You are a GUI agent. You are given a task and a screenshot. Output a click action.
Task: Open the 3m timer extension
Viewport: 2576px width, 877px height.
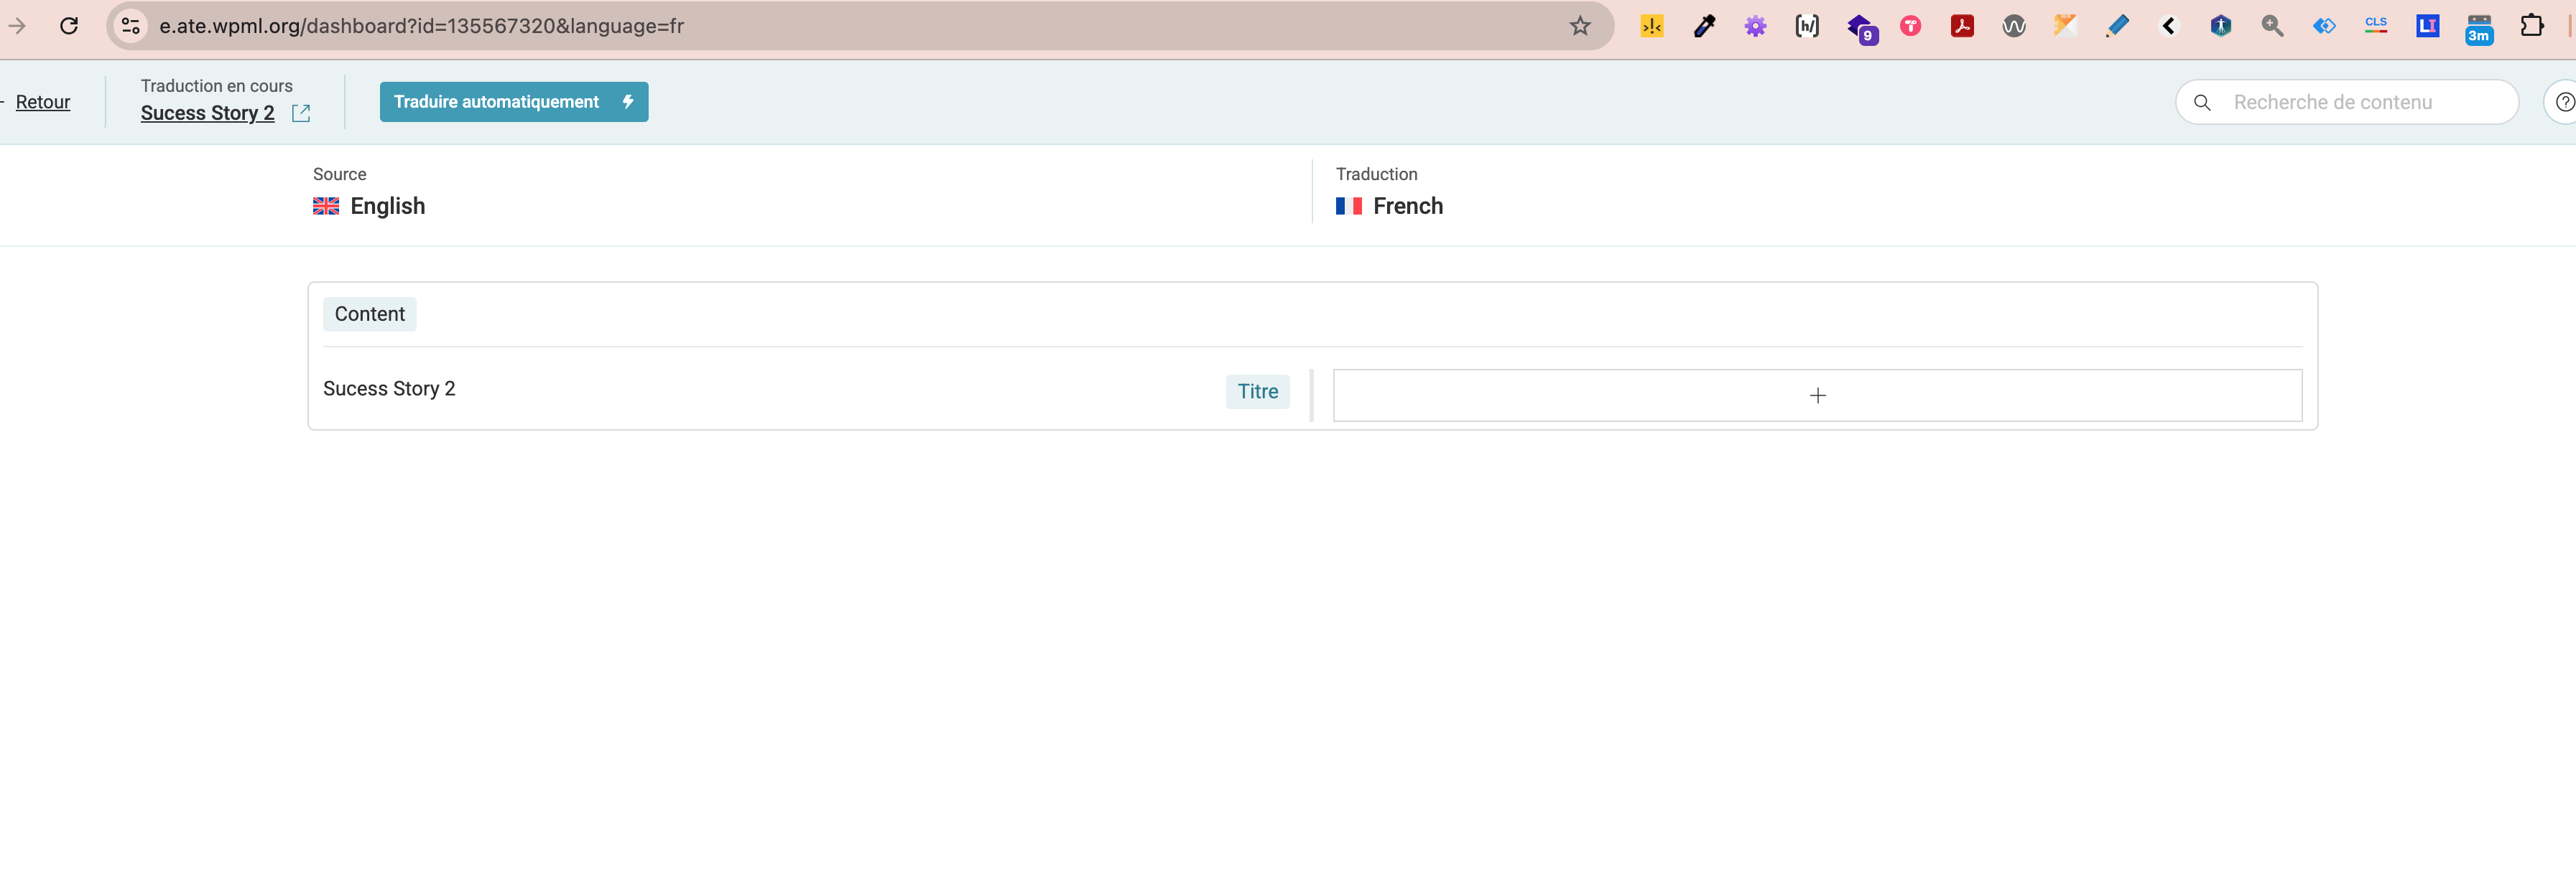tap(2479, 29)
